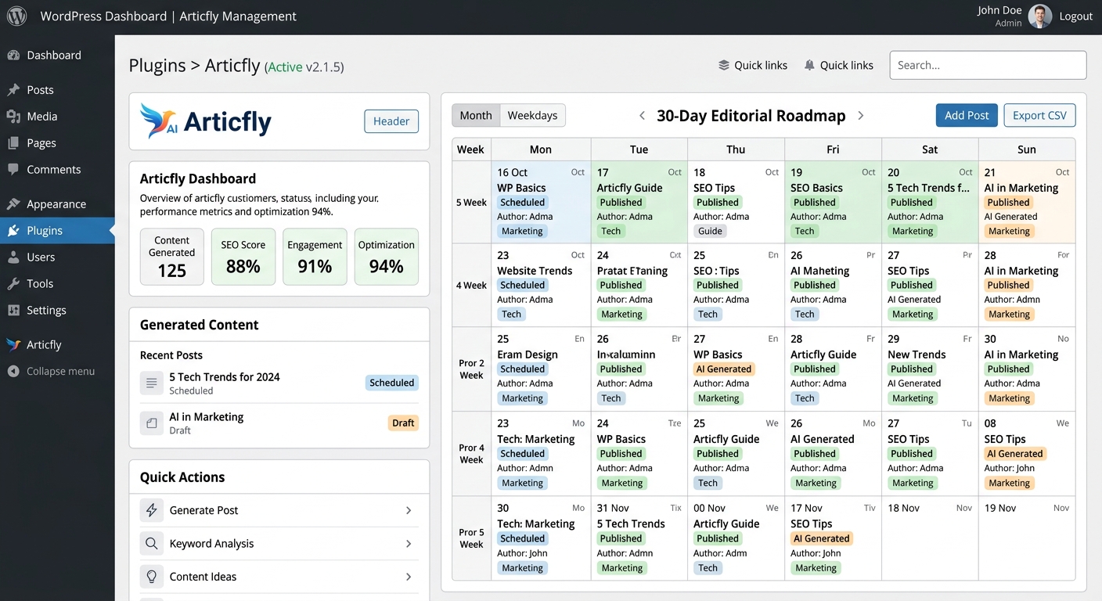Viewport: 1102px width, 601px height.
Task: Open the 17 Oct Articfly Guide calendar entry
Action: (x=639, y=202)
